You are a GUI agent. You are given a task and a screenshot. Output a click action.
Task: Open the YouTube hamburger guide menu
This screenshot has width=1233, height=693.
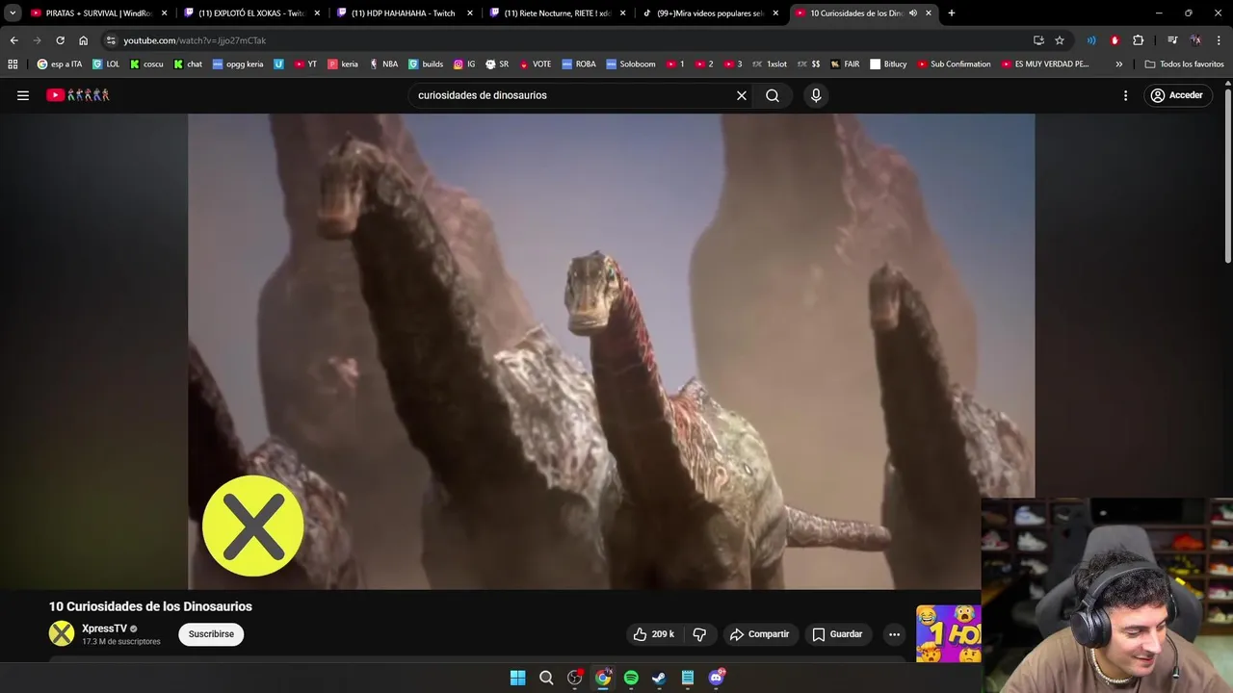tap(23, 95)
